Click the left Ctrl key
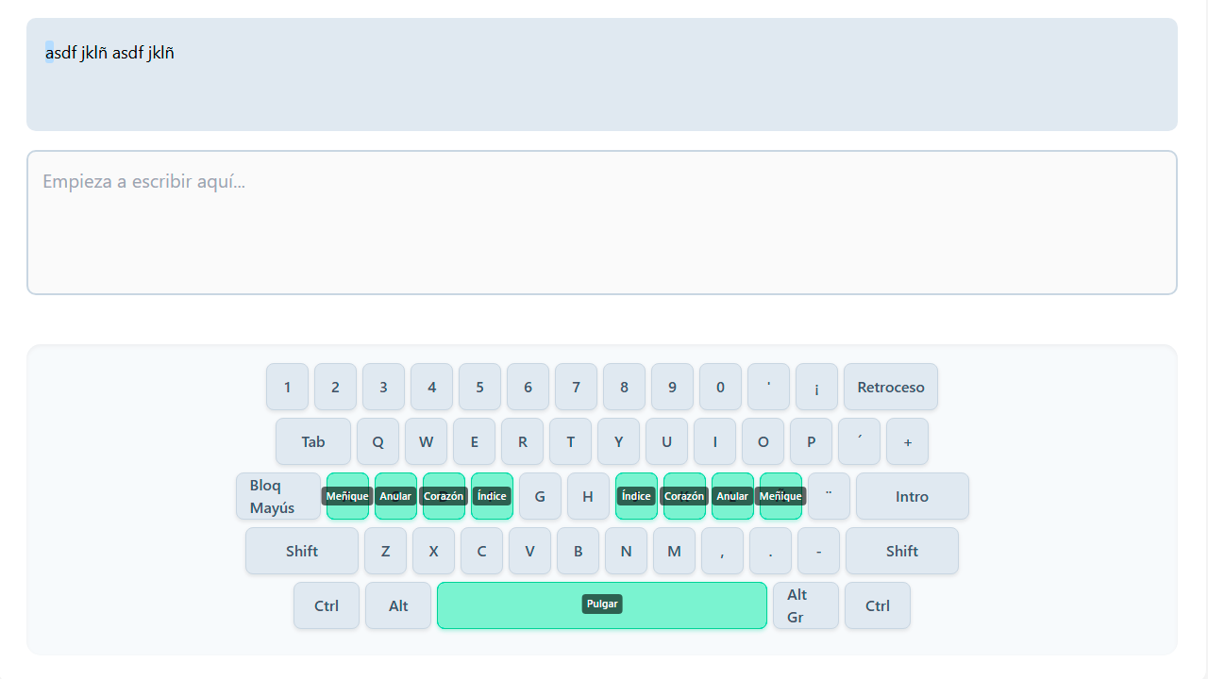The width and height of the screenshot is (1208, 679). 327,605
